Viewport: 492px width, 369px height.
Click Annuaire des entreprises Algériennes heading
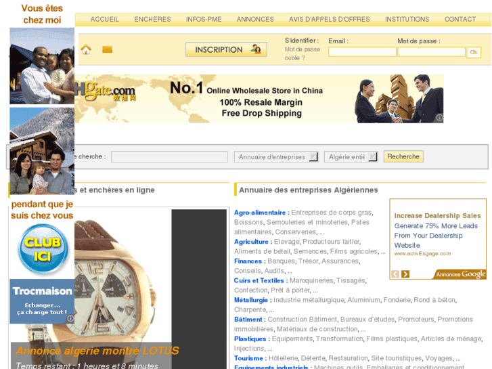[x=309, y=190]
